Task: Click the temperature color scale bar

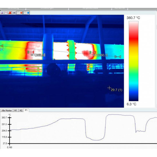Action: [x=133, y=61]
